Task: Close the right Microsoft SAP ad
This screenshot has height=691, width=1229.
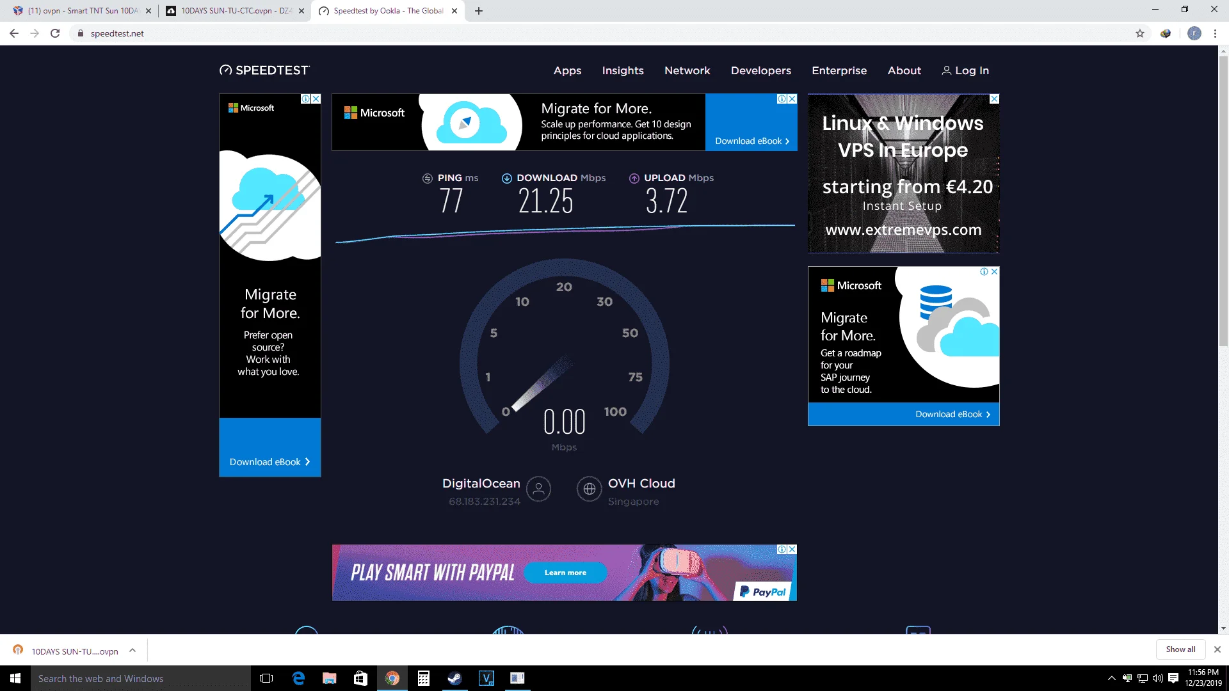Action: [x=995, y=272]
